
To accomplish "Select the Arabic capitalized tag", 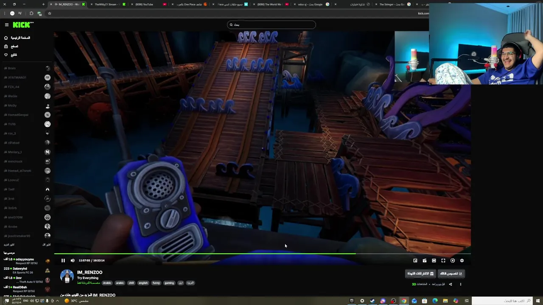I will point(107,283).
